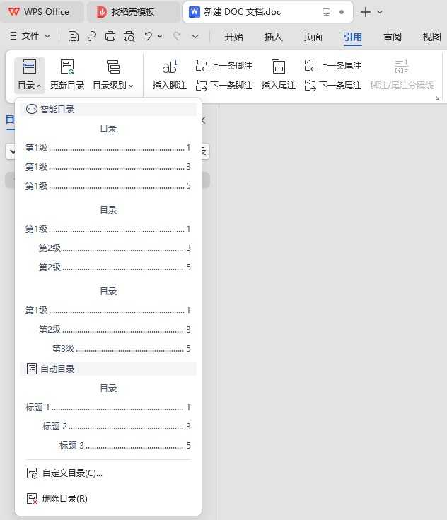Switch to the 审阅 (Review) ribbon tab
Screen dimensions: 447x520
(x=393, y=37)
